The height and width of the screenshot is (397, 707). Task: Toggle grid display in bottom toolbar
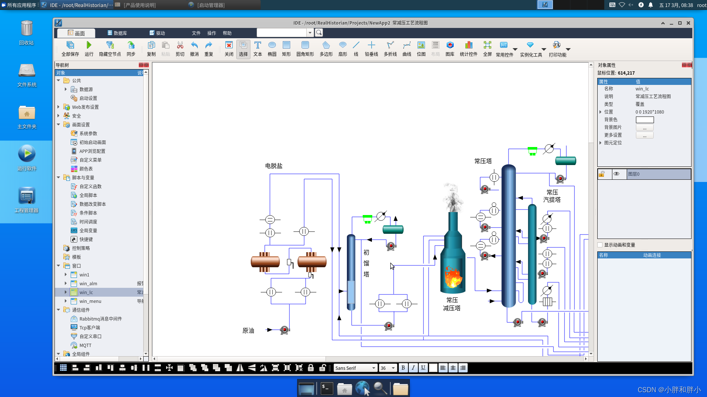(63, 368)
